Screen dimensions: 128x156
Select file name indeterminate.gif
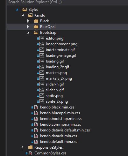point(60,50)
